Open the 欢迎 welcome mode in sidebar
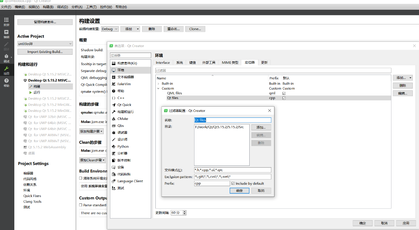 pos(6,22)
